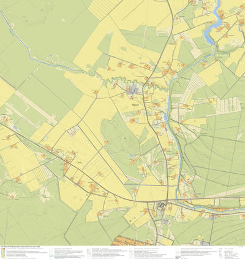This screenshot has width=245, height=259.
Task: Click the small blue pond beside the central river
Action: click(165, 117)
